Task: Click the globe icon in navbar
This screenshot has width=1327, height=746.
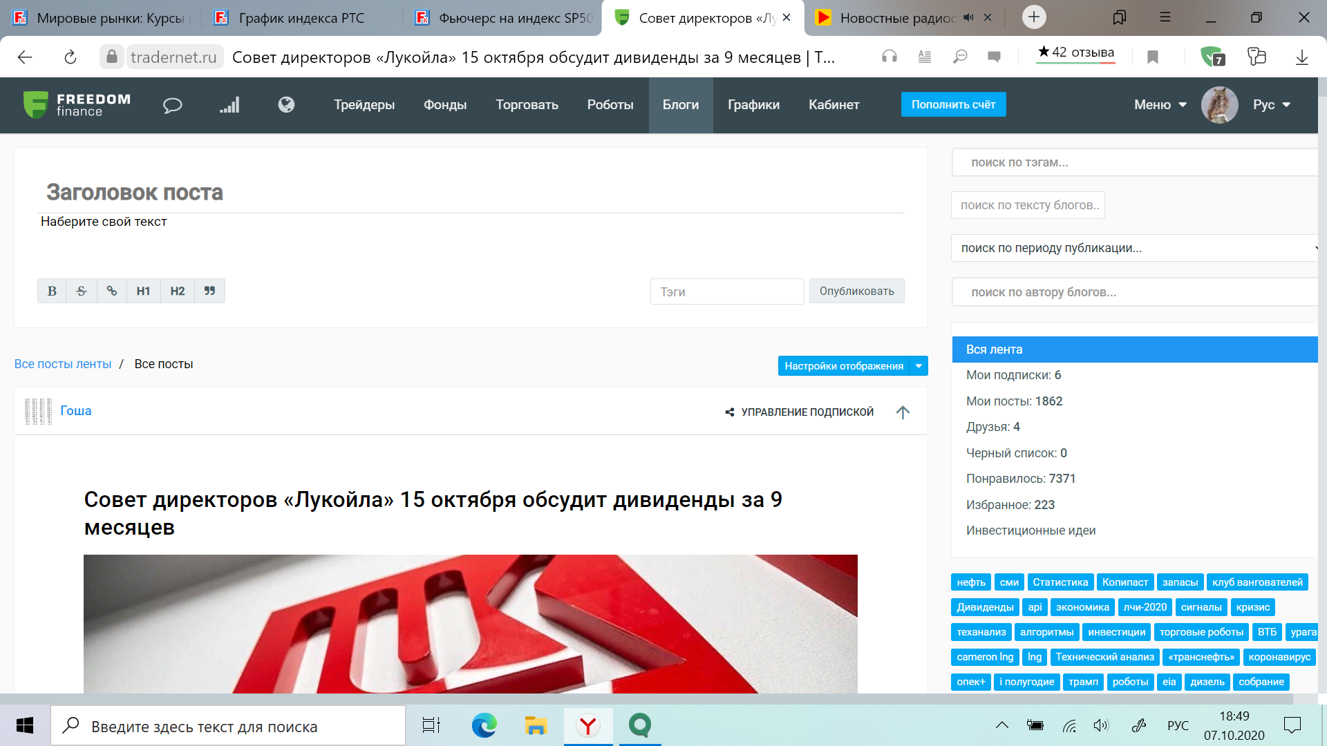Action: 286,104
